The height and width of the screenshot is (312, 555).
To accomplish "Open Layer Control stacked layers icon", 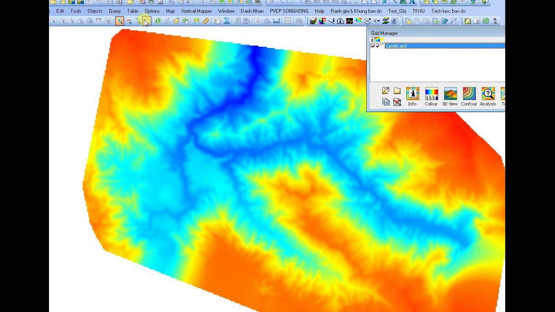I will coord(197,21).
